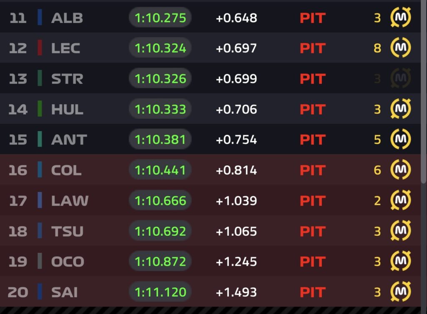Click LEC's medium tyre compound icon
The image size is (427, 314).
pyautogui.click(x=401, y=48)
